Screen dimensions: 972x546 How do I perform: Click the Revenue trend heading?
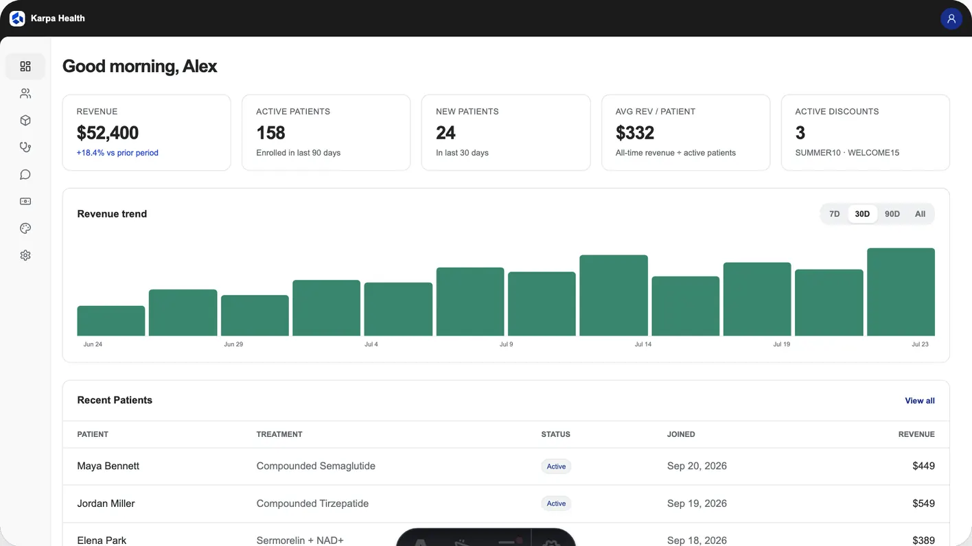coord(112,214)
